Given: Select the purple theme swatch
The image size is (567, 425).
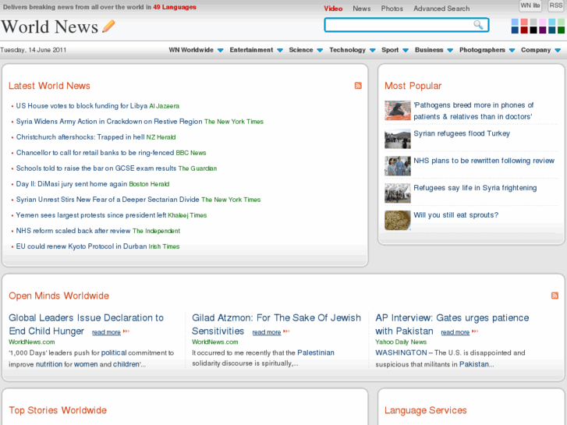Looking at the screenshot, I should (x=542, y=30).
